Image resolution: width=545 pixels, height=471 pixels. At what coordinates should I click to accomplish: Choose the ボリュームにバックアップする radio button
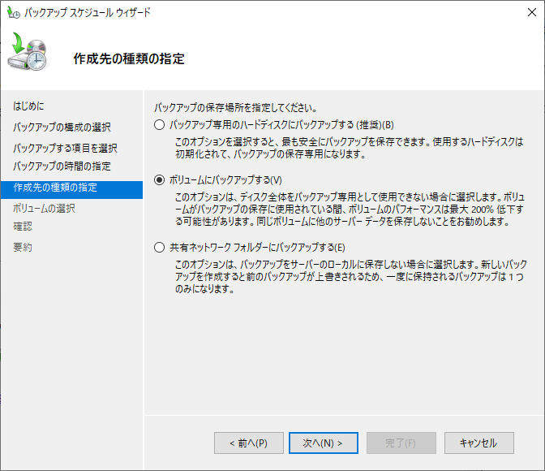point(159,179)
